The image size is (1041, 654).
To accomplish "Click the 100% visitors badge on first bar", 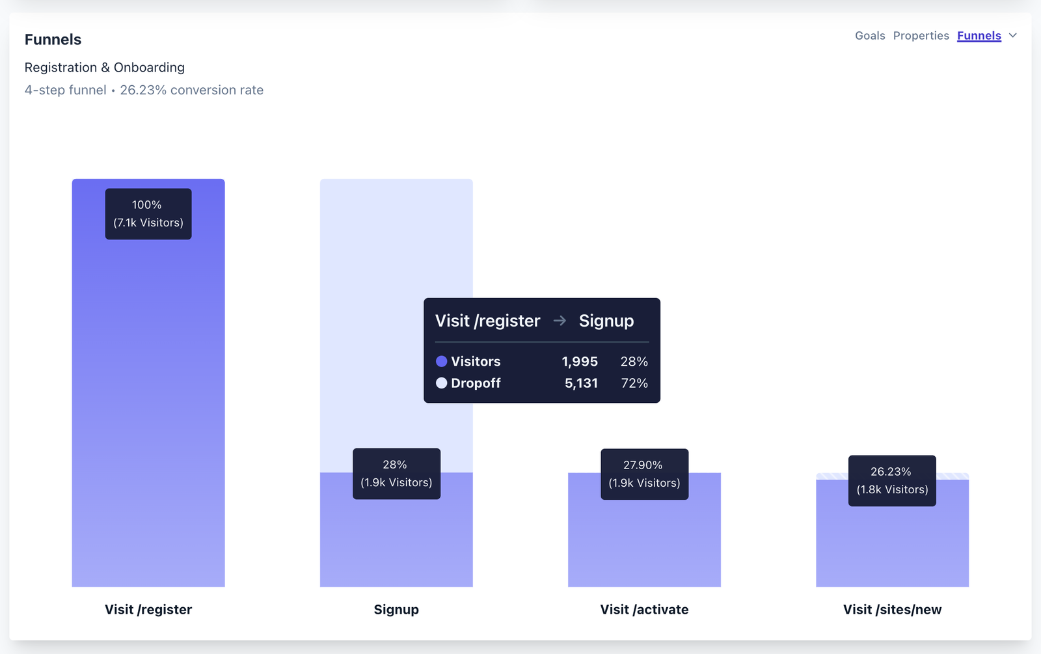I will (x=148, y=213).
